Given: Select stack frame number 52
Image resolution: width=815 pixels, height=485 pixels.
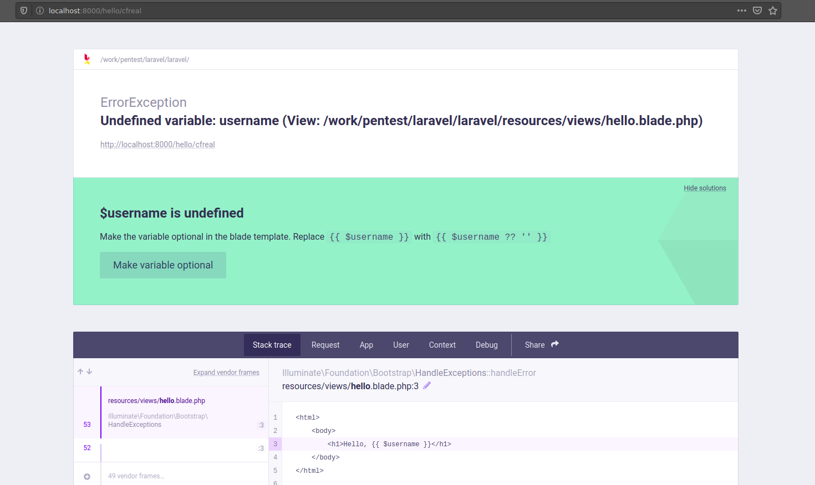Looking at the screenshot, I should coord(171,450).
